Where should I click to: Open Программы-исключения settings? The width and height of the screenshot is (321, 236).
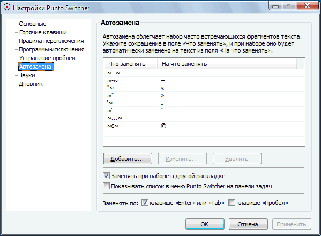51,49
